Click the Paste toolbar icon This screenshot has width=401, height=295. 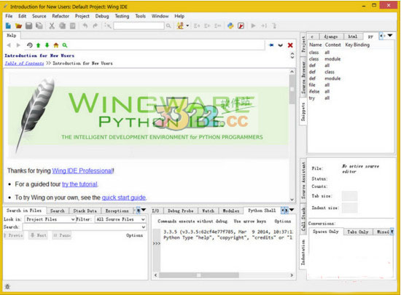[x=73, y=25]
